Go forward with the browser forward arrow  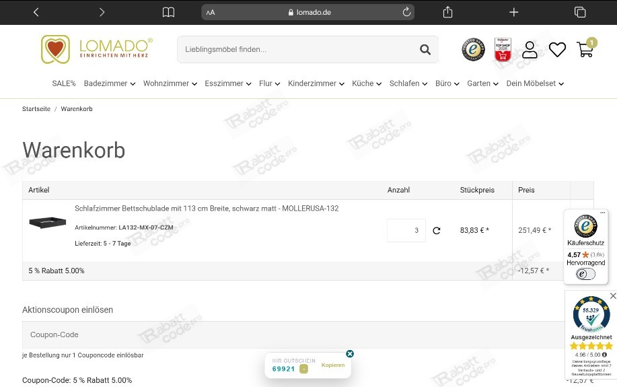pos(102,12)
